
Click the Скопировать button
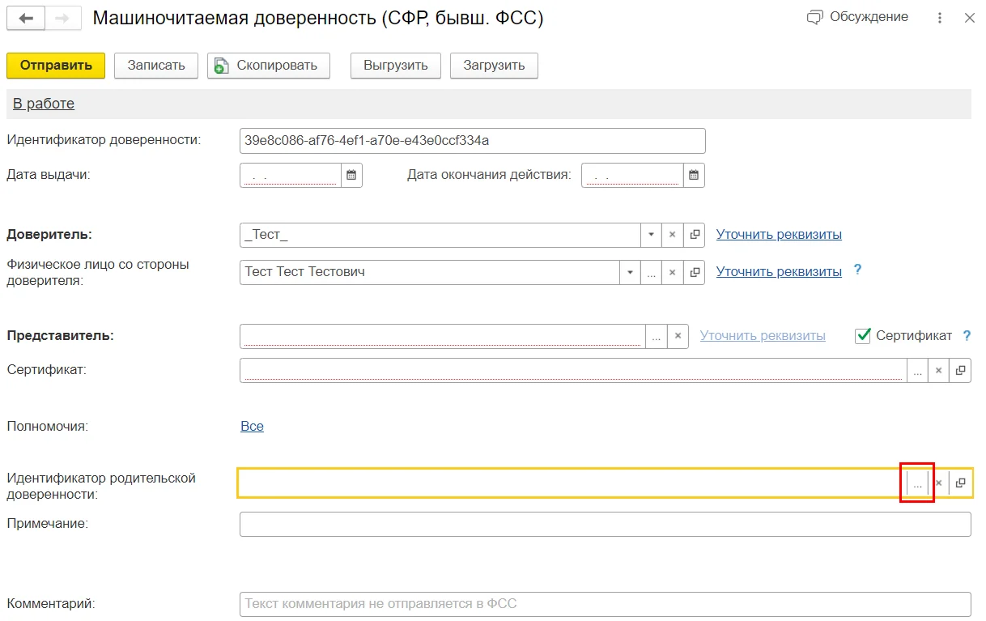click(269, 66)
